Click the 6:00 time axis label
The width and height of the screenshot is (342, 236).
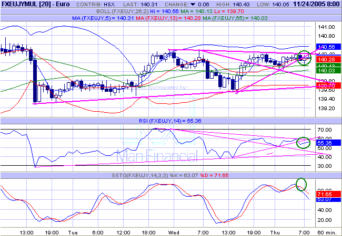[x=97, y=232]
